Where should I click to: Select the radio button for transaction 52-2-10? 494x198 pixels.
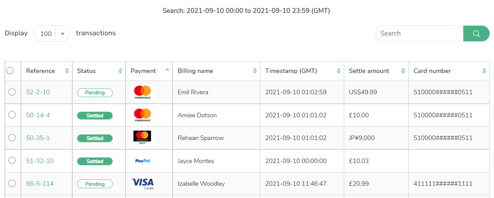point(12,92)
